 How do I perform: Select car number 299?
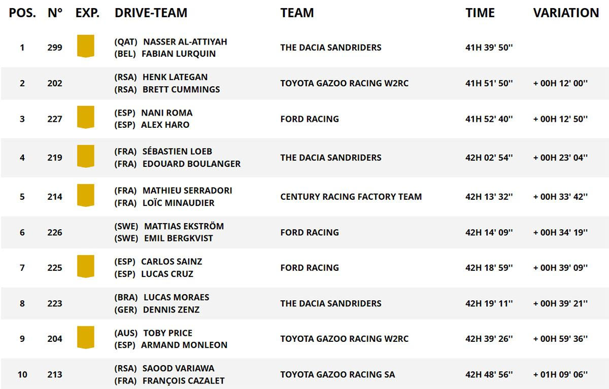55,48
